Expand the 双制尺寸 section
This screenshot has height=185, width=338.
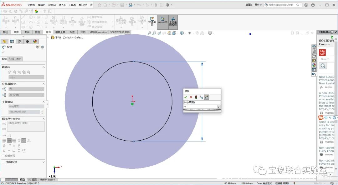pyautogui.click(x=44, y=162)
